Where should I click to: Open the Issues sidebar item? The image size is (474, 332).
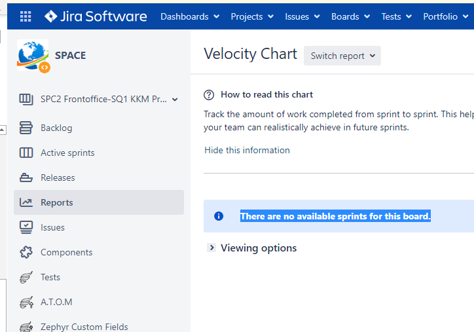pyautogui.click(x=52, y=227)
